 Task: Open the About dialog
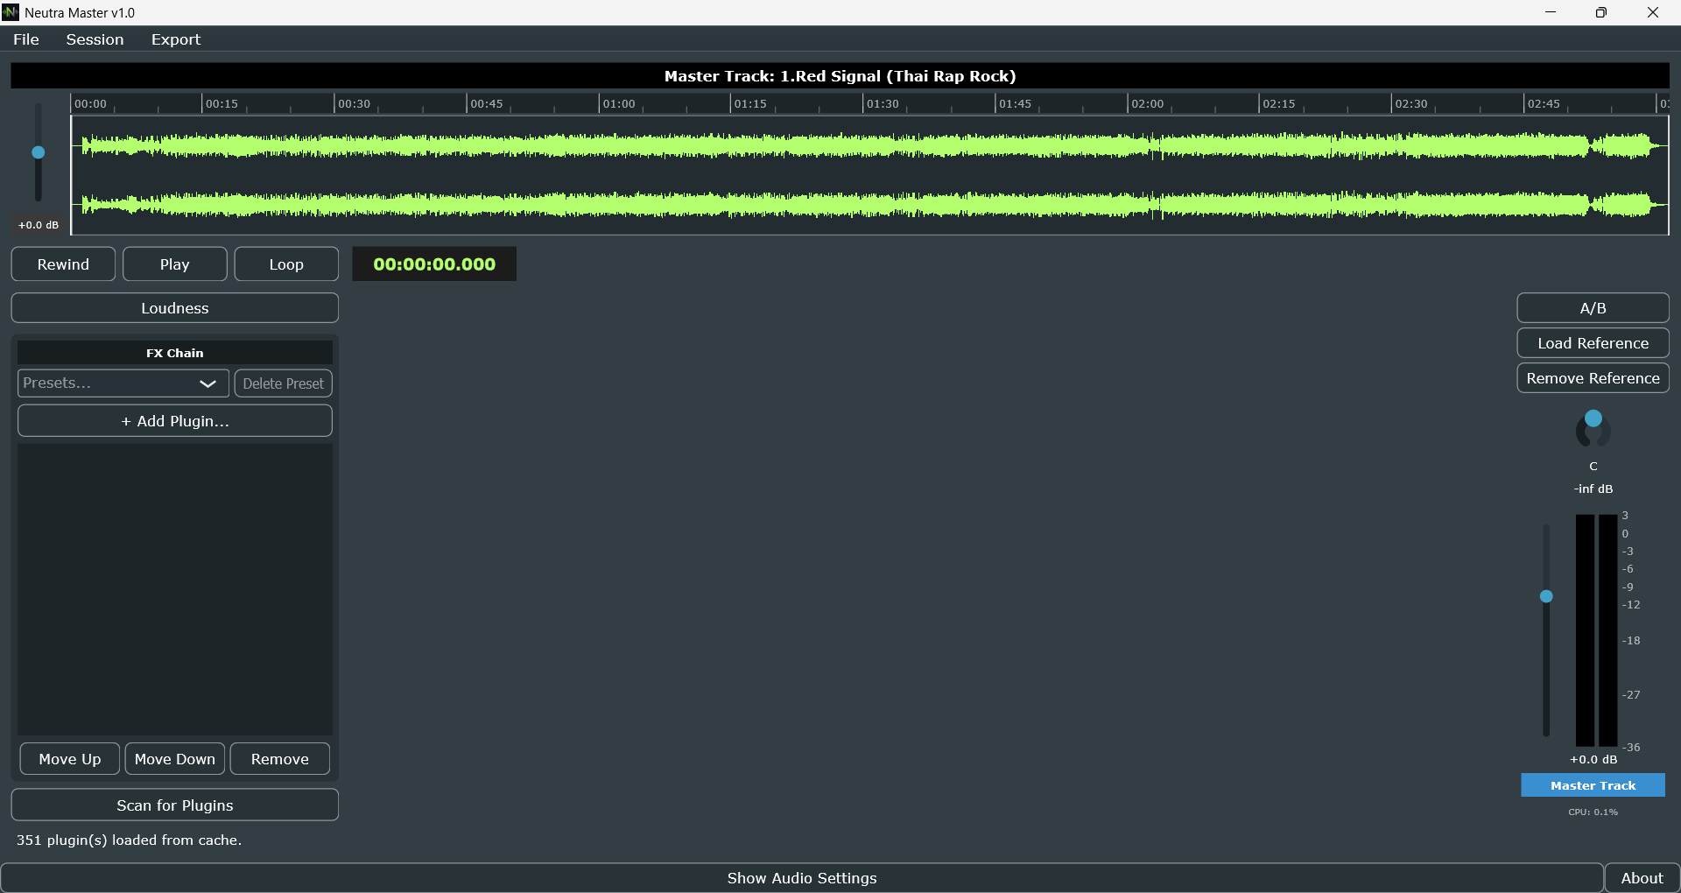click(1642, 878)
